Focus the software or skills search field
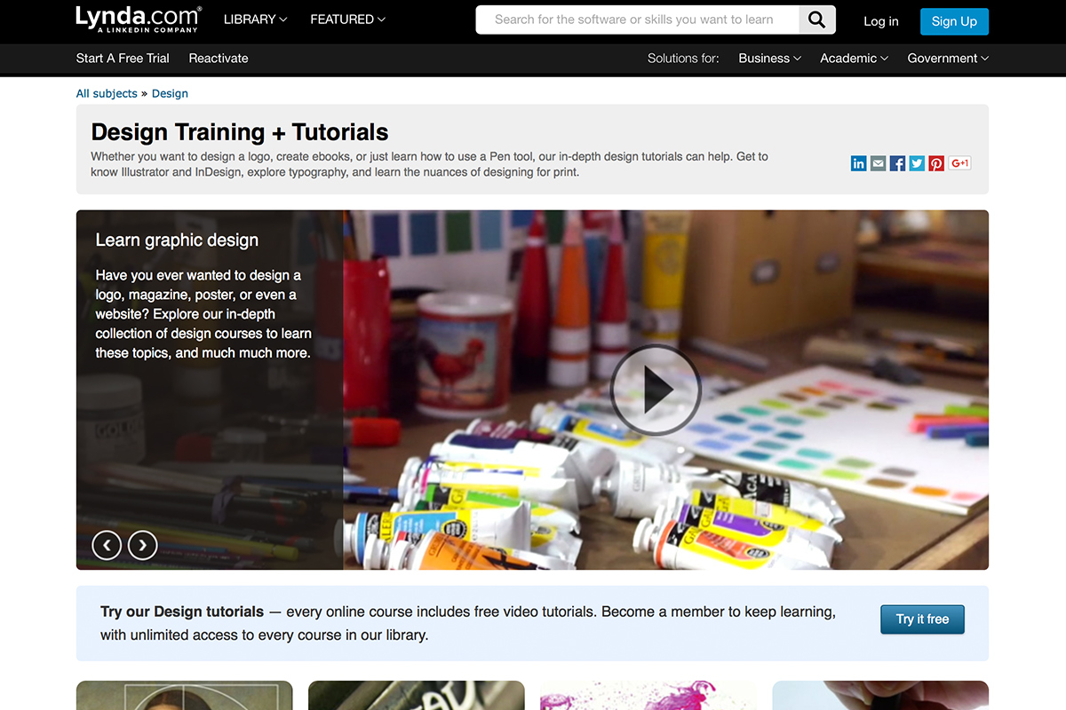Screen dimensions: 1066x710 pyautogui.click(x=636, y=20)
